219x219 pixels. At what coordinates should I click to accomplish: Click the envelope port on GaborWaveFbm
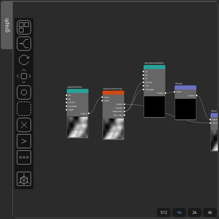(x=66, y=106)
